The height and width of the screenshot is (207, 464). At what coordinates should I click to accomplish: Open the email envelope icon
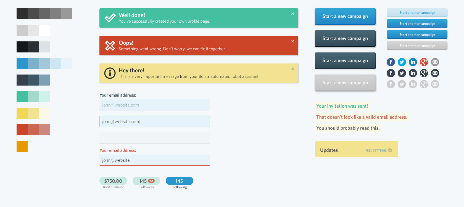pyautogui.click(x=435, y=62)
